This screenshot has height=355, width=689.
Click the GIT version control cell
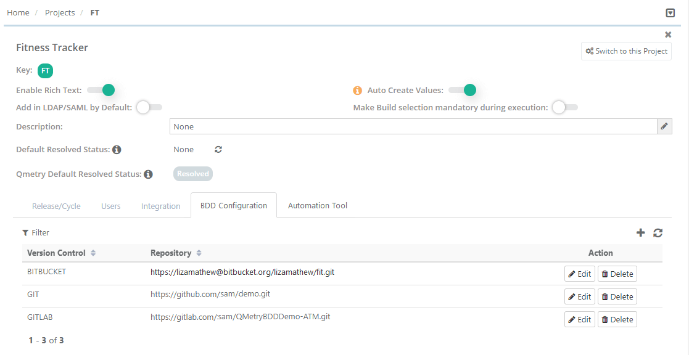tap(33, 295)
